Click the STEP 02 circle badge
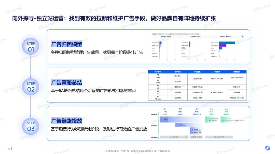275x154 pixels. click(31, 86)
